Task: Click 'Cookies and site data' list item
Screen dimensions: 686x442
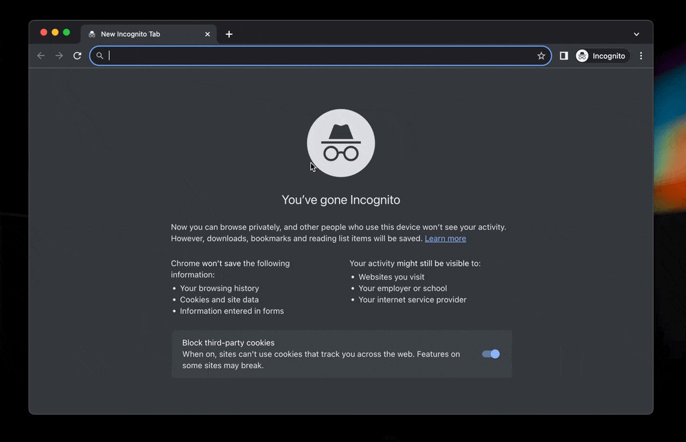Action: pos(219,300)
